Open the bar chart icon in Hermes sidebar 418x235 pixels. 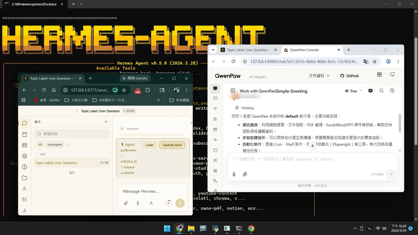point(24,210)
